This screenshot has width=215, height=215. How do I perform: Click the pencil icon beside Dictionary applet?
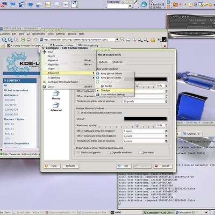(135, 2)
